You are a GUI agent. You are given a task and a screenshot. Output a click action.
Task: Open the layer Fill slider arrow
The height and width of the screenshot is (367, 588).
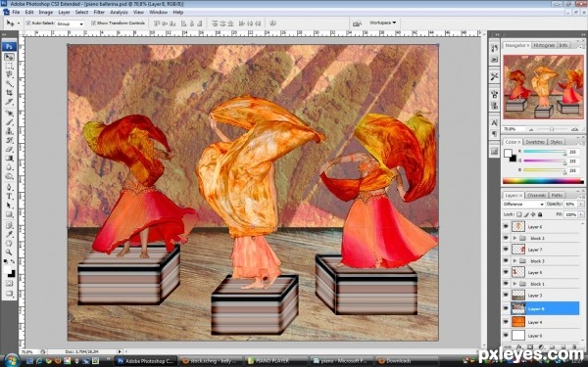[x=581, y=214]
